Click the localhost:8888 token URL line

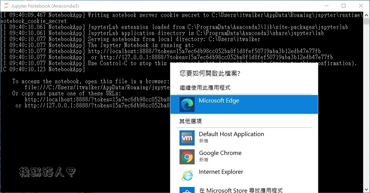tap(204, 51)
